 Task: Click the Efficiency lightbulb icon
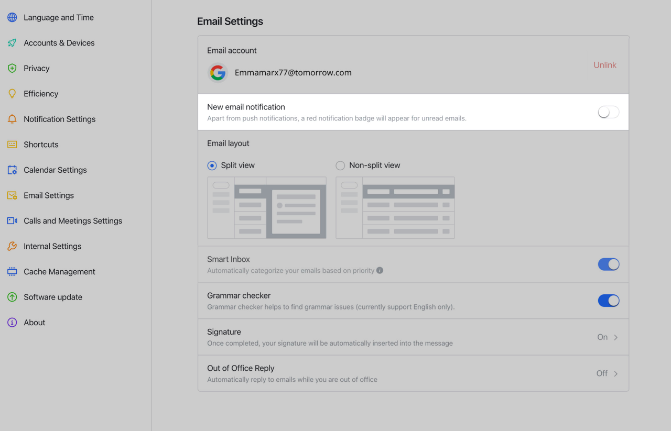pos(12,93)
